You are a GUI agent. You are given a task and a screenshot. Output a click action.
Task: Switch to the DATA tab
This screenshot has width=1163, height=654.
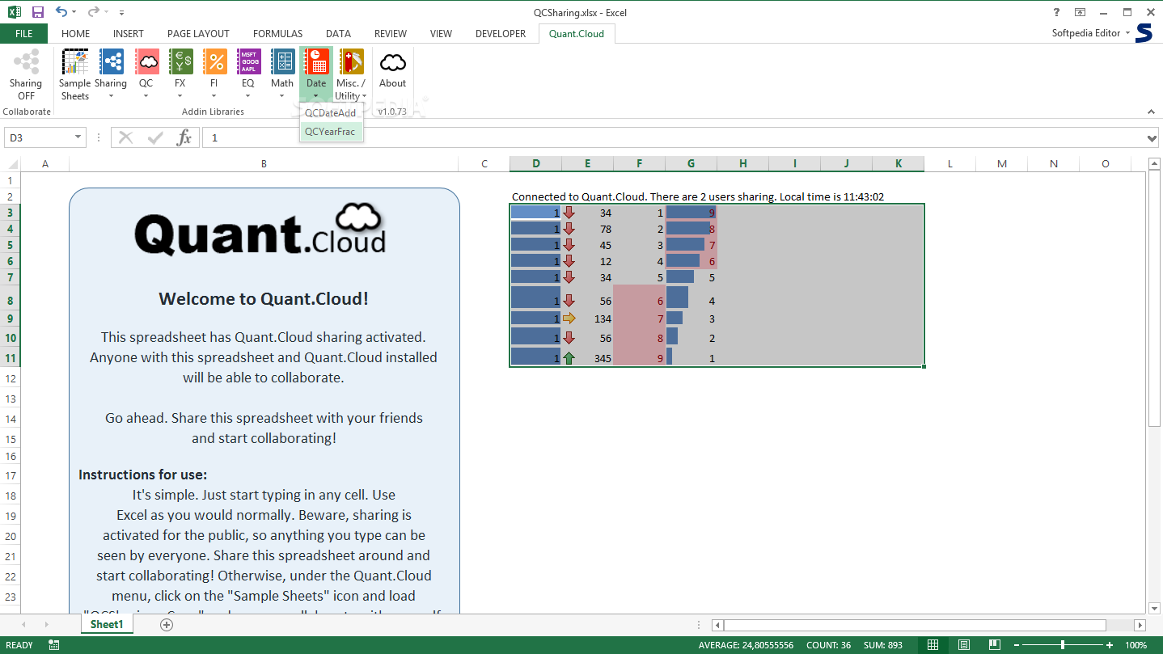coord(338,33)
